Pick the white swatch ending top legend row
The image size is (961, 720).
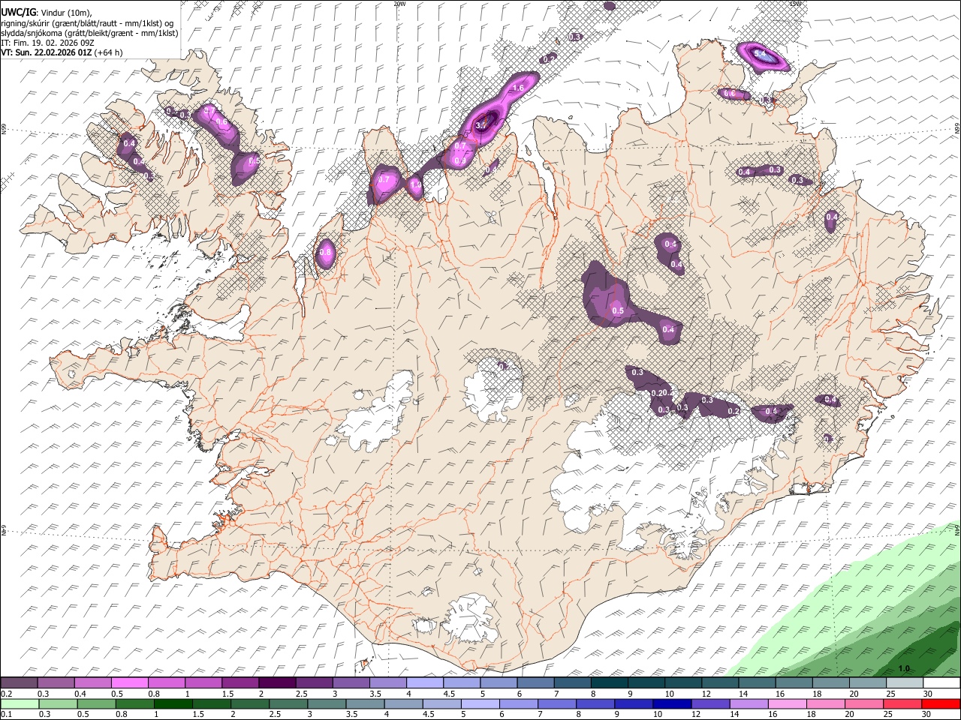coord(941,683)
